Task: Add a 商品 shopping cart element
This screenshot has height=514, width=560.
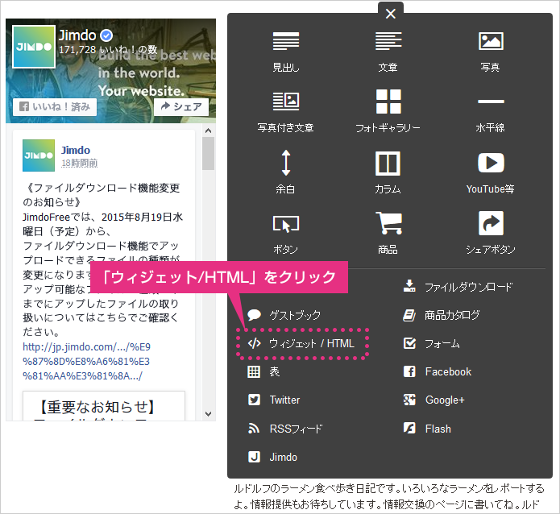Action: pyautogui.click(x=388, y=224)
